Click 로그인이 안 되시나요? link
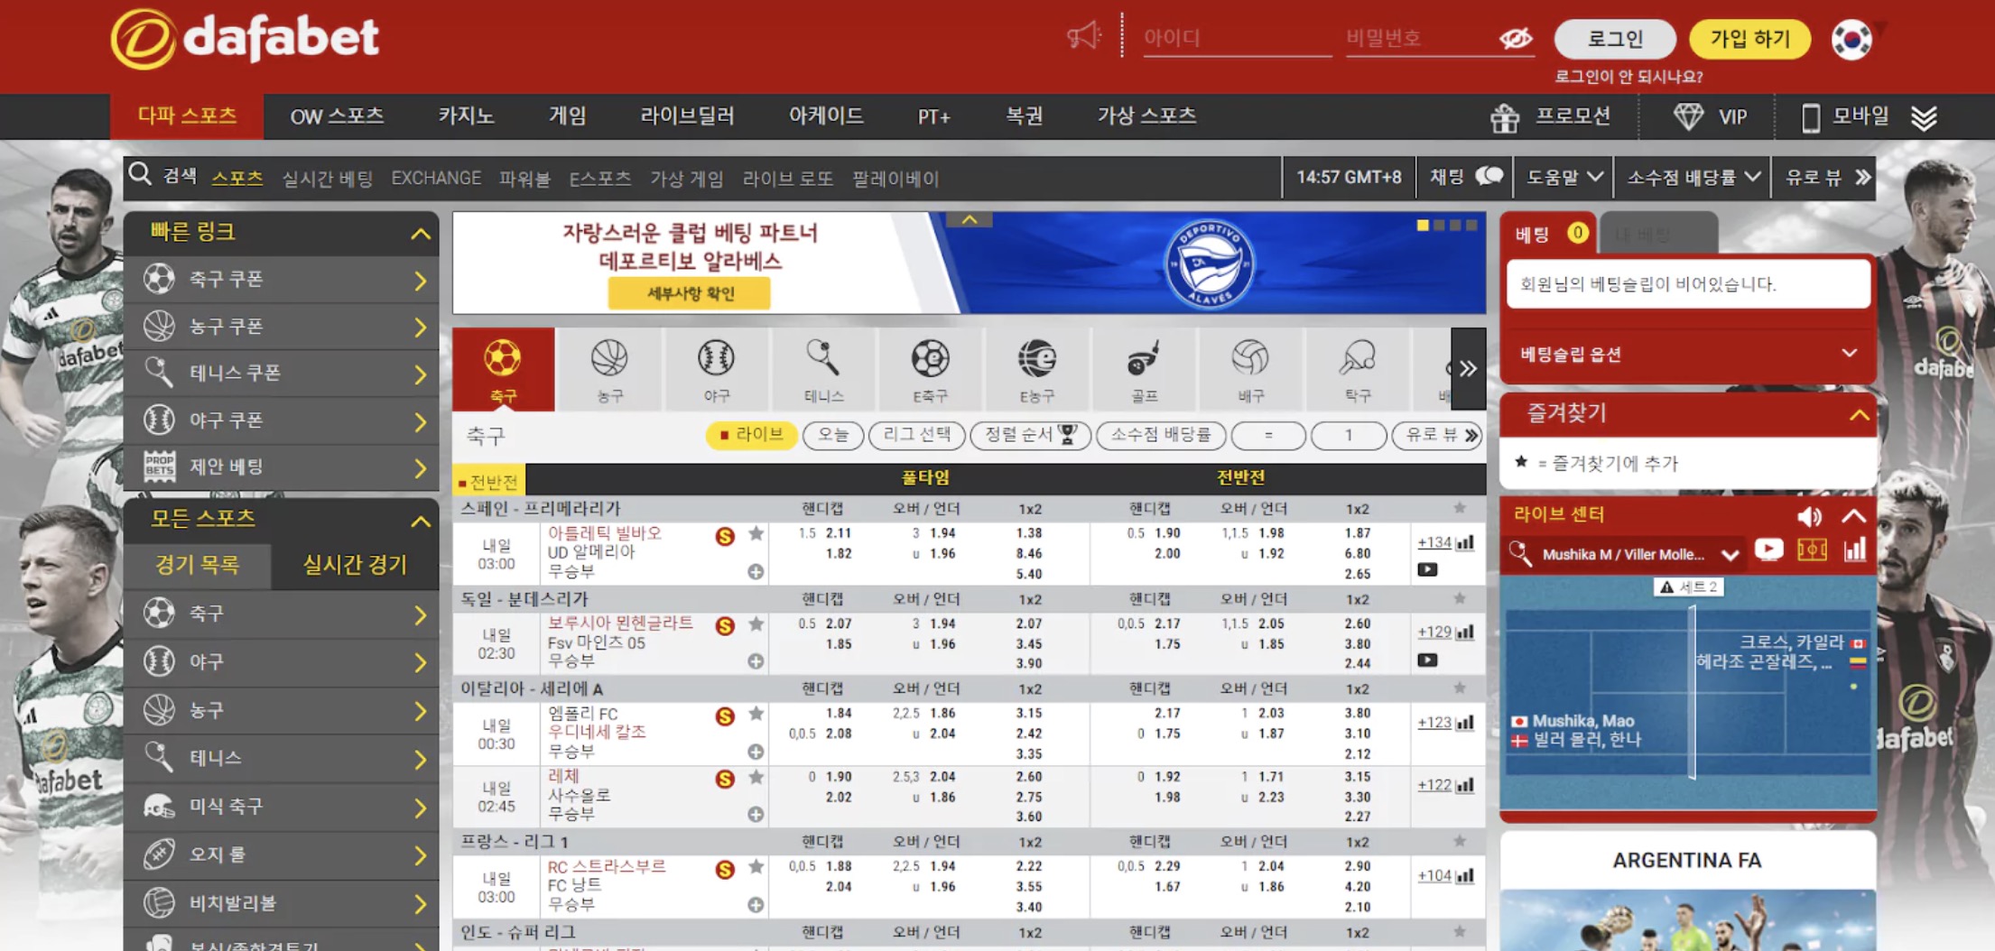The width and height of the screenshot is (1995, 951). [1628, 77]
